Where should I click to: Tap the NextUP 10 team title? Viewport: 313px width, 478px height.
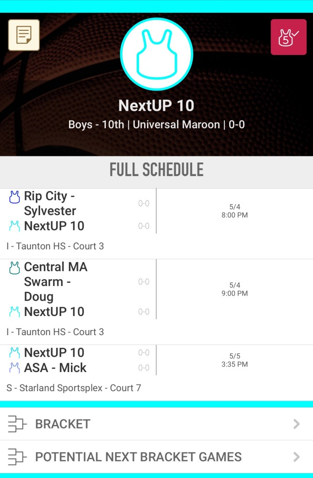click(157, 106)
